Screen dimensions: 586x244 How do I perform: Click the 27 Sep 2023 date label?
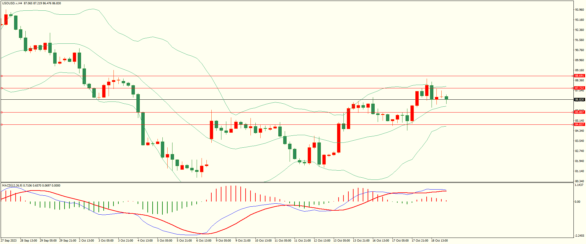[9, 241]
